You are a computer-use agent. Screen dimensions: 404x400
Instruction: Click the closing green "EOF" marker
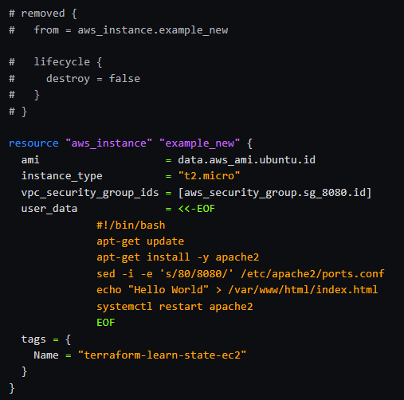[x=106, y=323]
